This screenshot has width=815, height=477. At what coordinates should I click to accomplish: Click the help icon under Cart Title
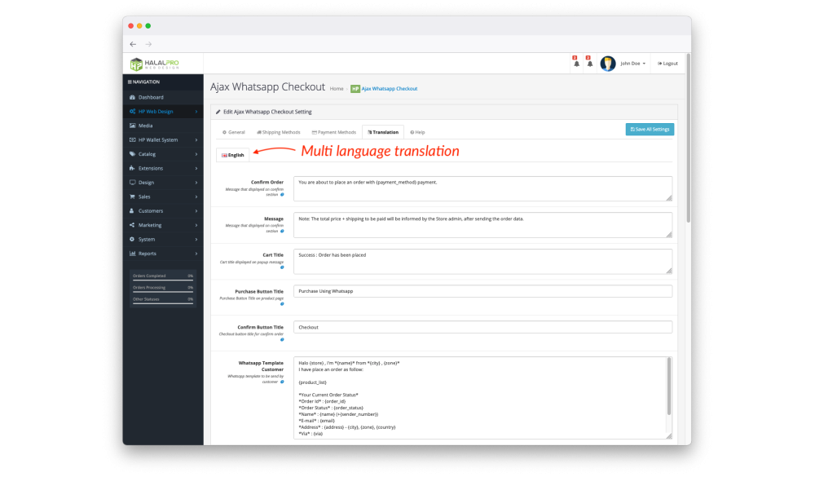click(x=282, y=267)
